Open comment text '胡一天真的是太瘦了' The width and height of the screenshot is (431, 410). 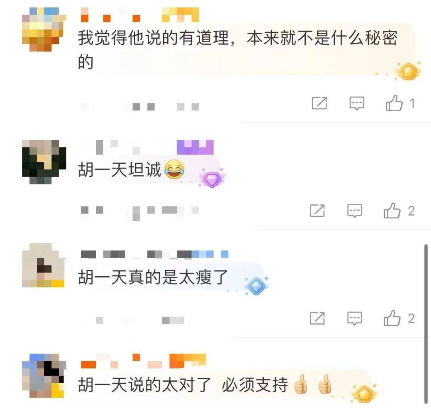[153, 277]
